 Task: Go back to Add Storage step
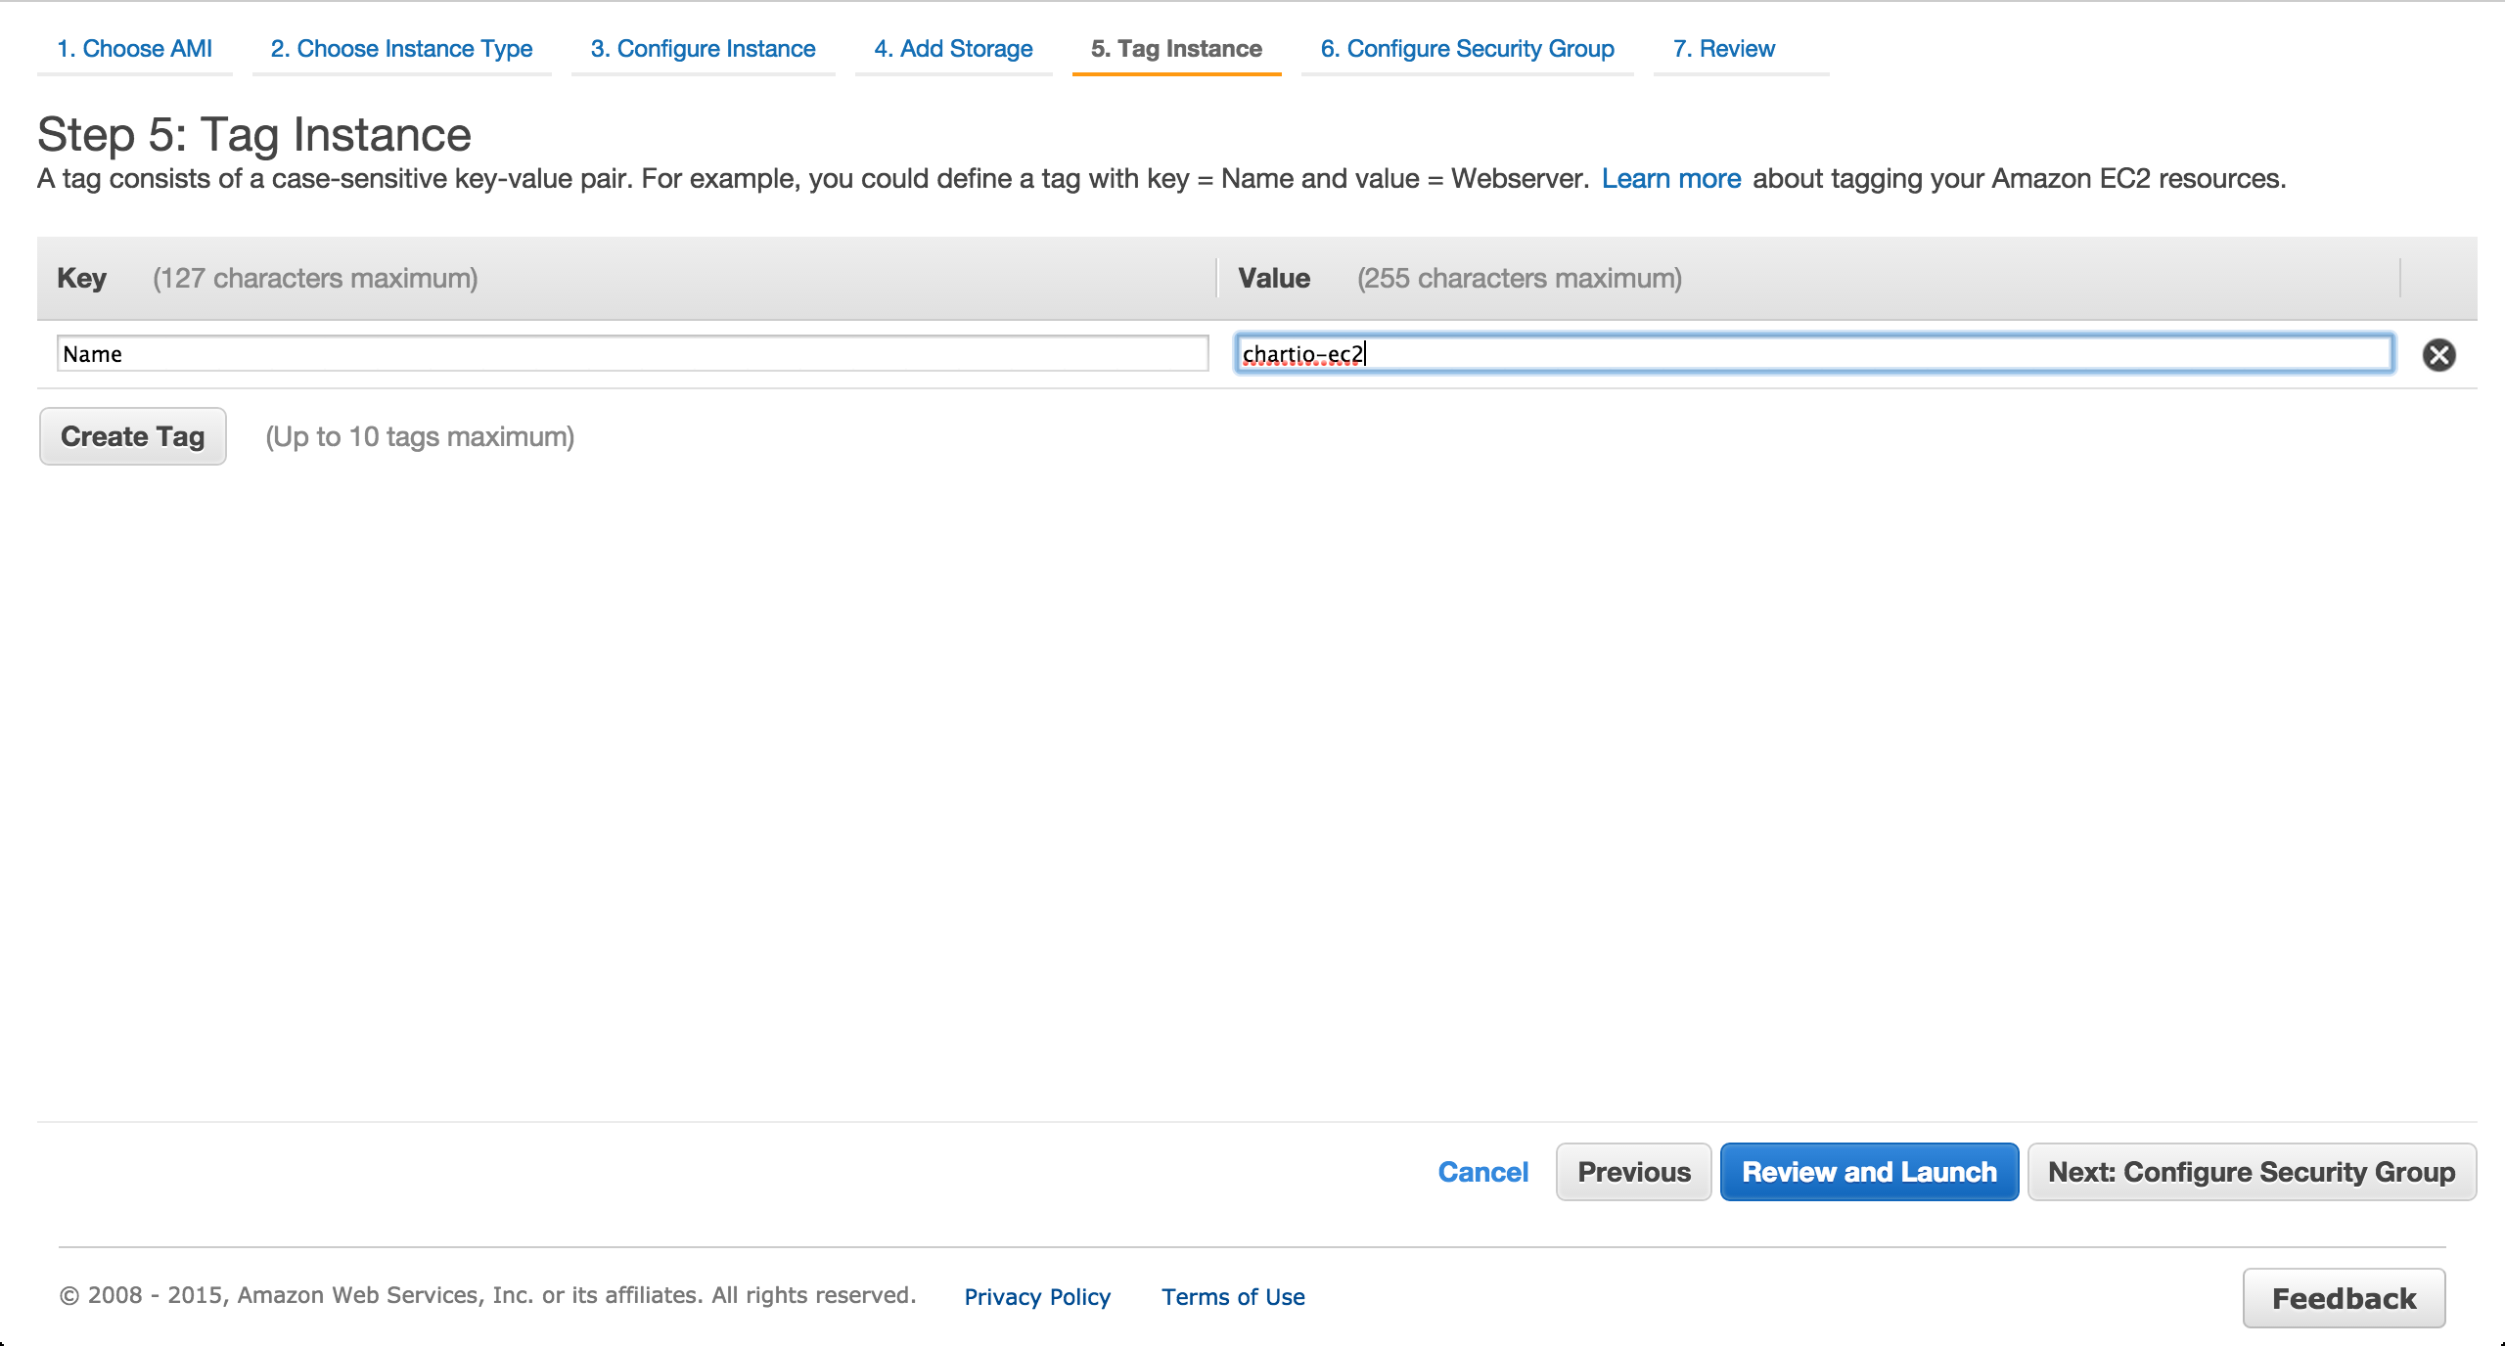click(x=953, y=49)
